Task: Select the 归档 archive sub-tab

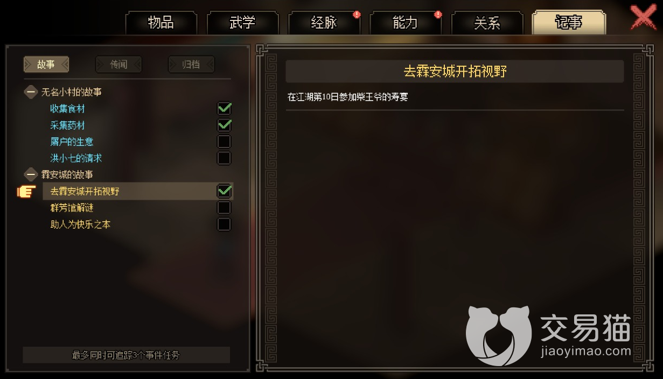Action: [191, 65]
